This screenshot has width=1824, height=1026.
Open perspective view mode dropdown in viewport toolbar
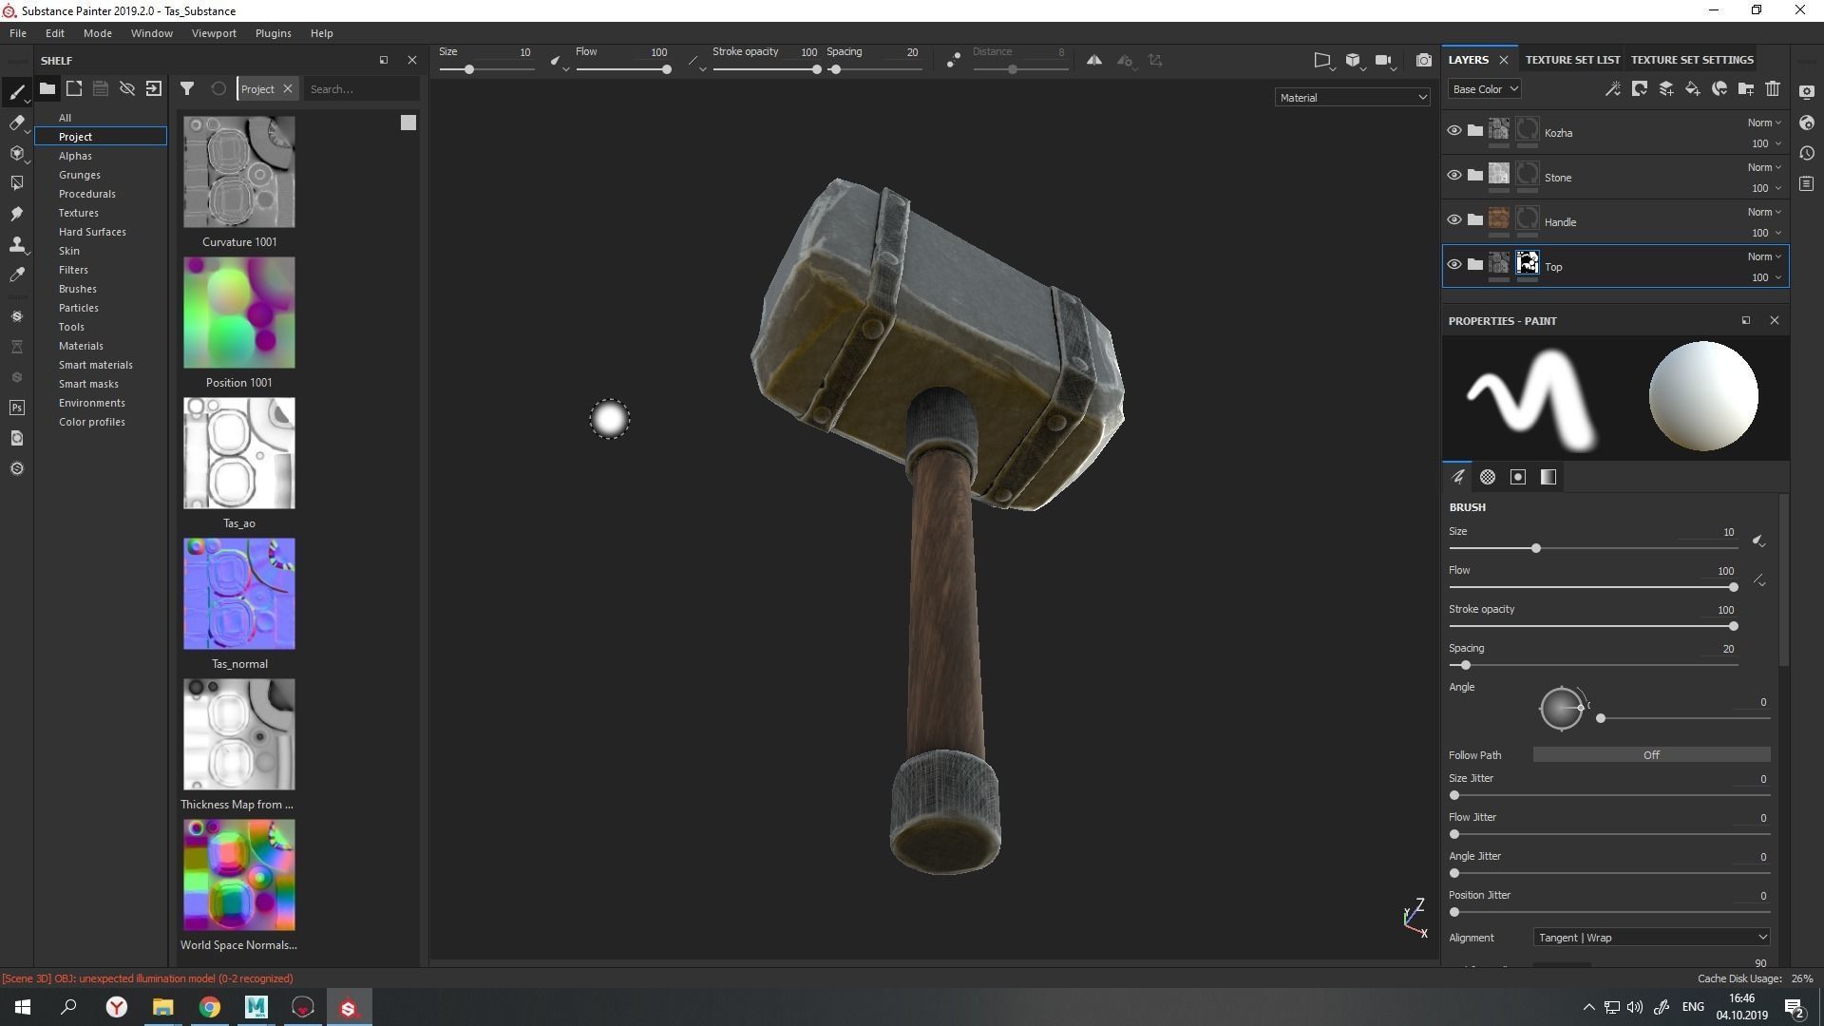click(1323, 61)
